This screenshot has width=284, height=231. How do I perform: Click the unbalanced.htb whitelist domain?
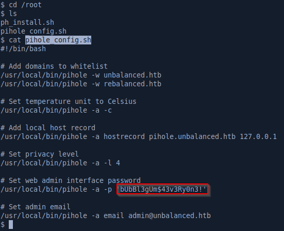132,75
